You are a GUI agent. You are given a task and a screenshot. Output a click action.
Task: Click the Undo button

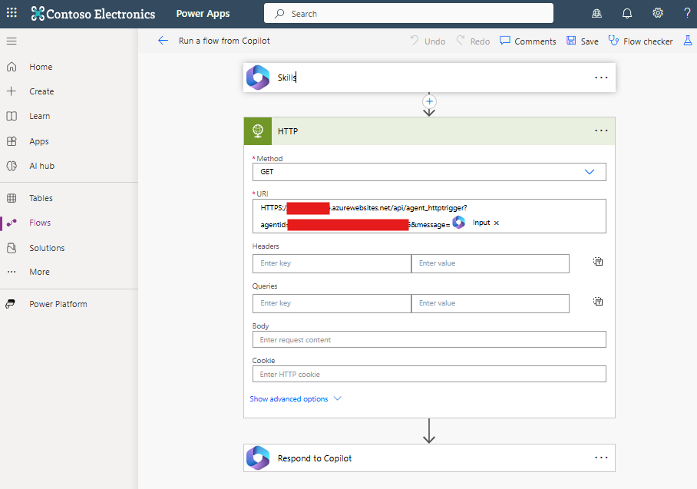tap(428, 41)
